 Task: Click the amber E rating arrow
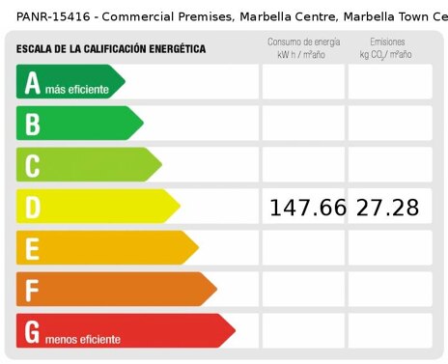pos(107,247)
